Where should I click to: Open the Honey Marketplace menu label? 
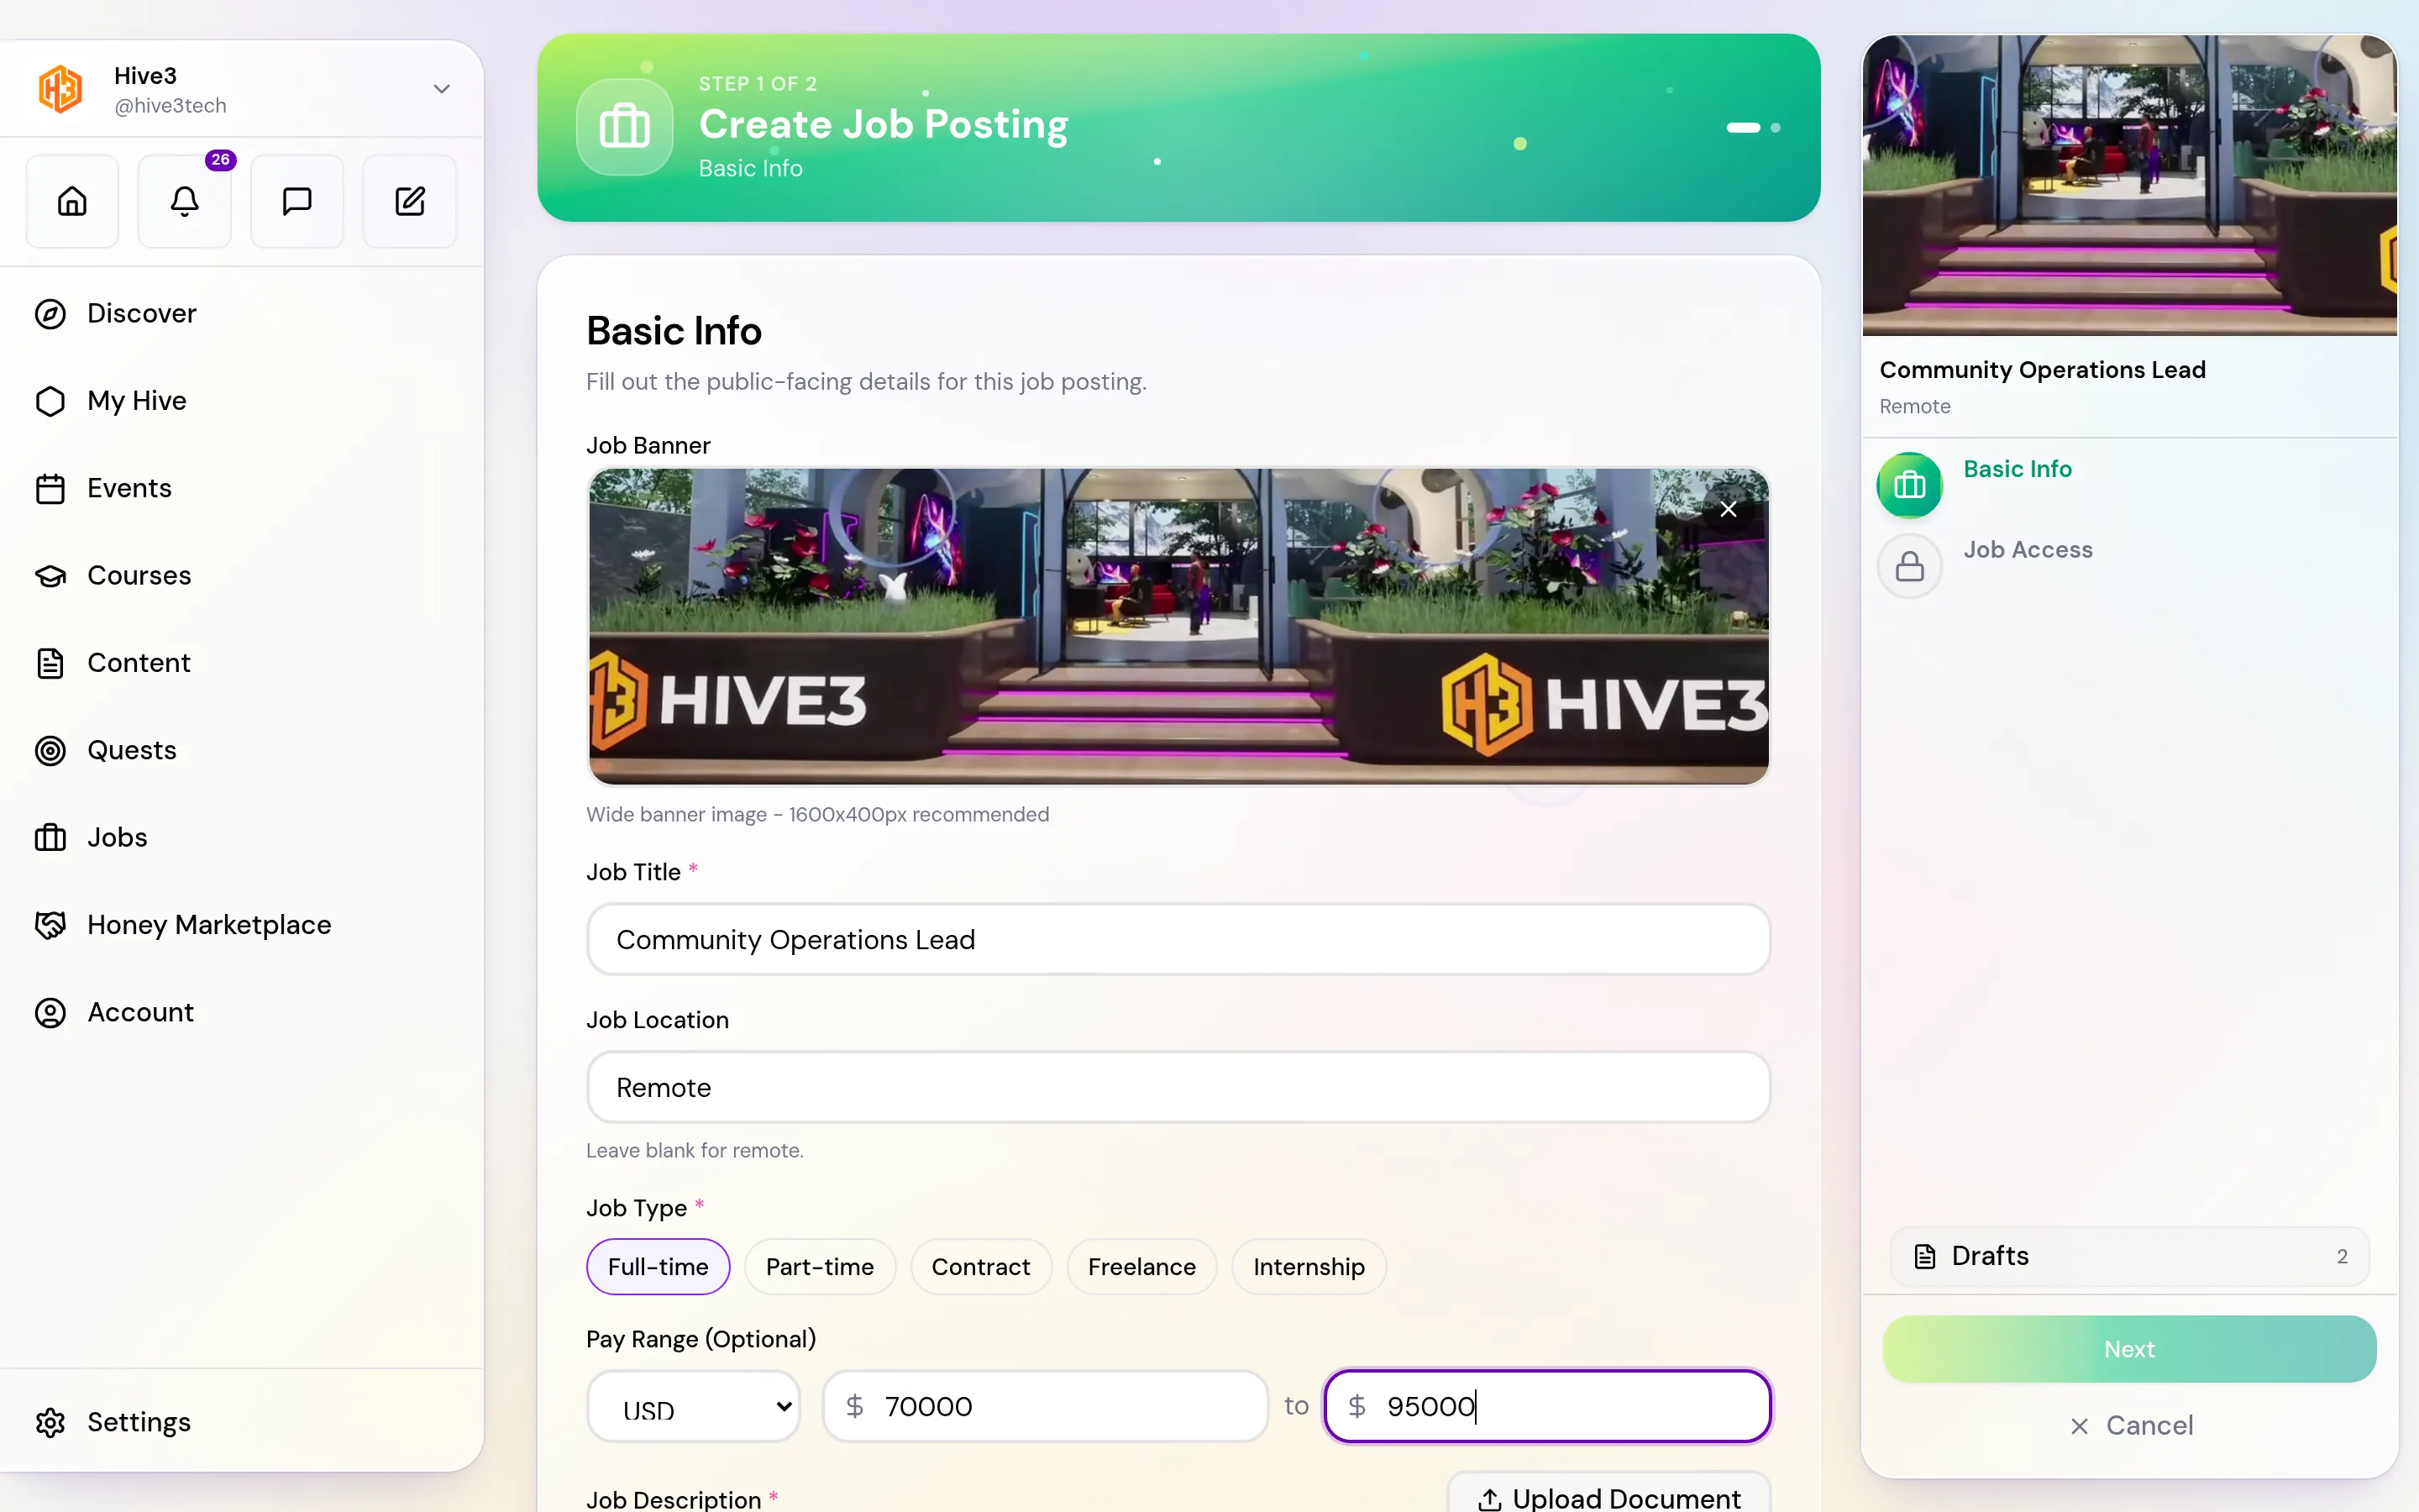pyautogui.click(x=209, y=925)
